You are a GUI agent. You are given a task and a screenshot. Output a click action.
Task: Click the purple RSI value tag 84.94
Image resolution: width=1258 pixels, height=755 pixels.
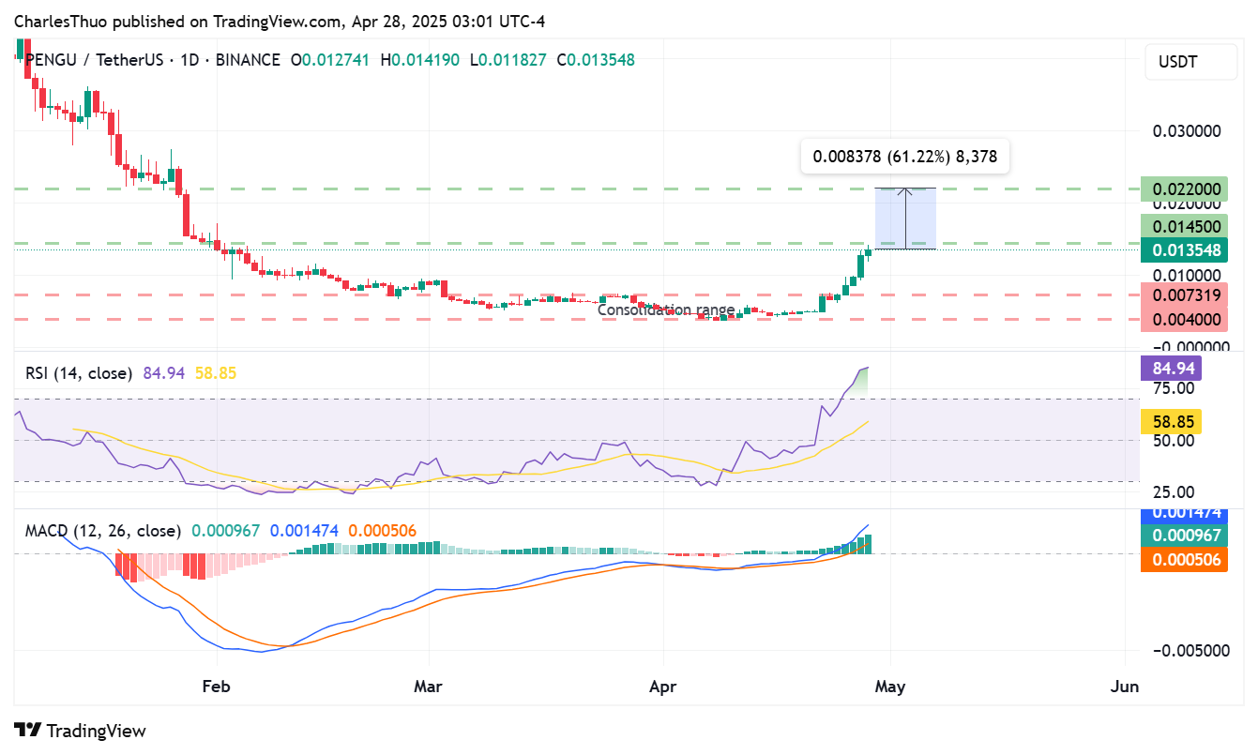(1169, 369)
